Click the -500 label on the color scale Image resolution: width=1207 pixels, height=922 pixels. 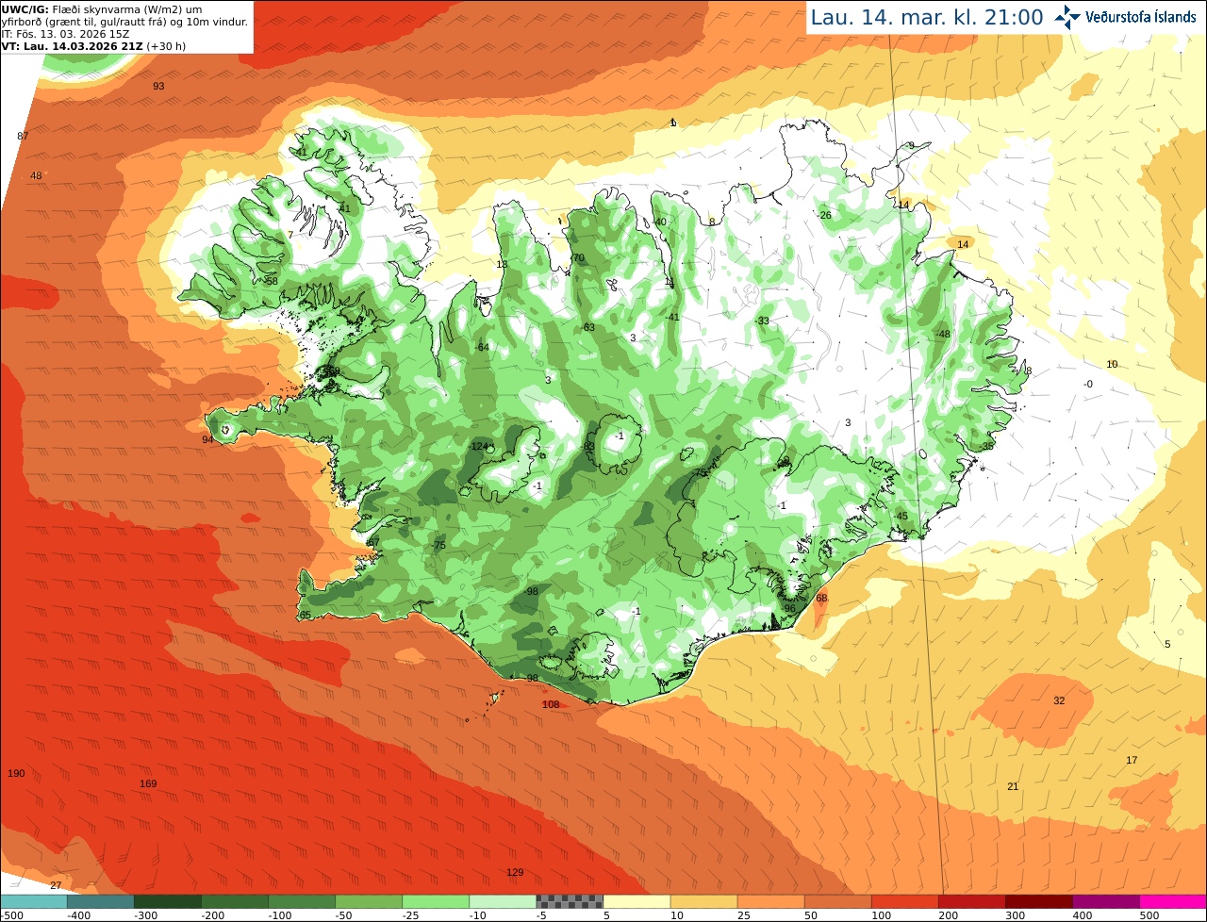click(11, 914)
